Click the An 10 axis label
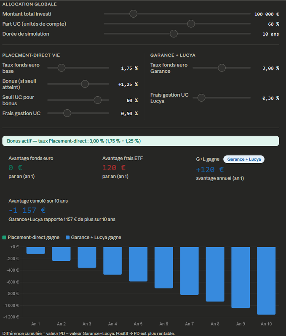Screen dimensions: 286x336 [266, 324]
